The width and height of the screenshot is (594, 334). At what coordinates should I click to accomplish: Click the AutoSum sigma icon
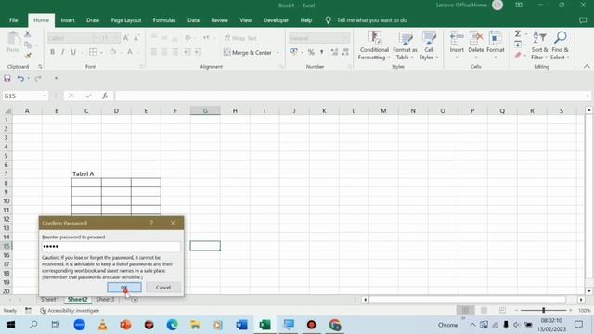[518, 33]
